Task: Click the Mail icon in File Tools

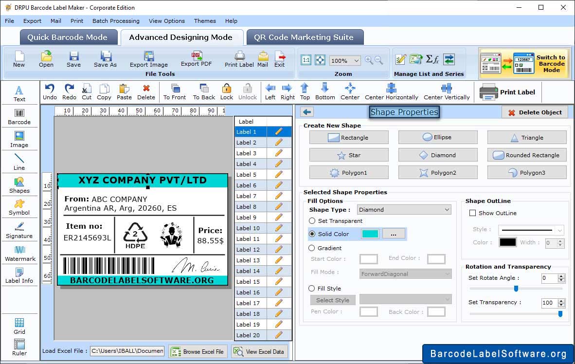Action: click(x=263, y=59)
